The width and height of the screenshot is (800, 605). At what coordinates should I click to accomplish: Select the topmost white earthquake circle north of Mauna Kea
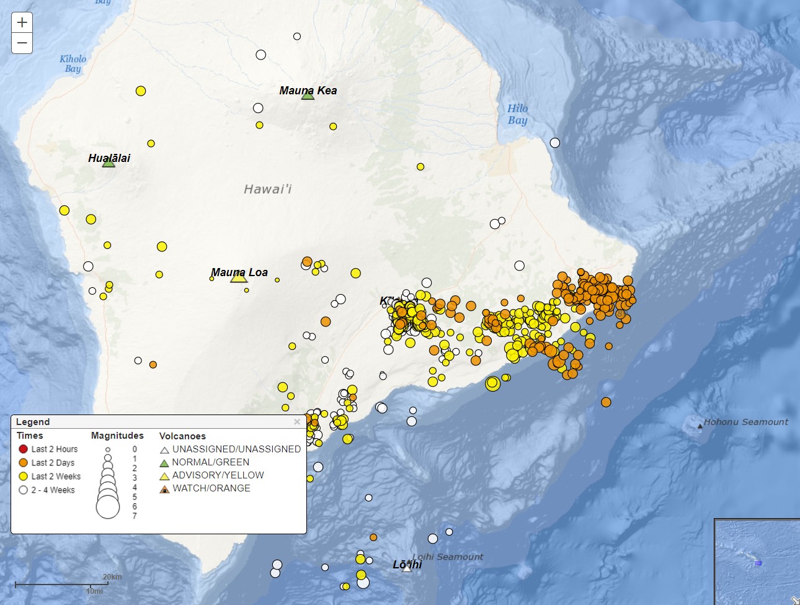point(297,37)
